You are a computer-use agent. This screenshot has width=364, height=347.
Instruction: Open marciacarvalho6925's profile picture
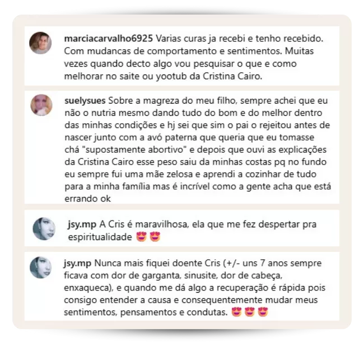(x=40, y=43)
